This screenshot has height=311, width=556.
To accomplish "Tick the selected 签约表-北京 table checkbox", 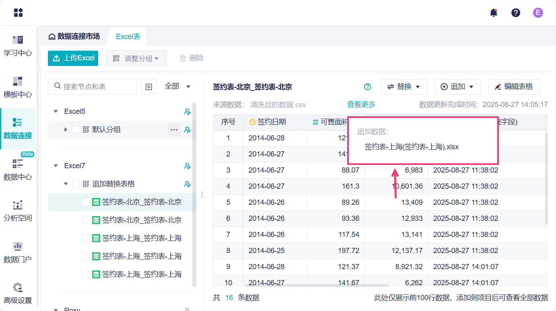I will click(x=86, y=202).
